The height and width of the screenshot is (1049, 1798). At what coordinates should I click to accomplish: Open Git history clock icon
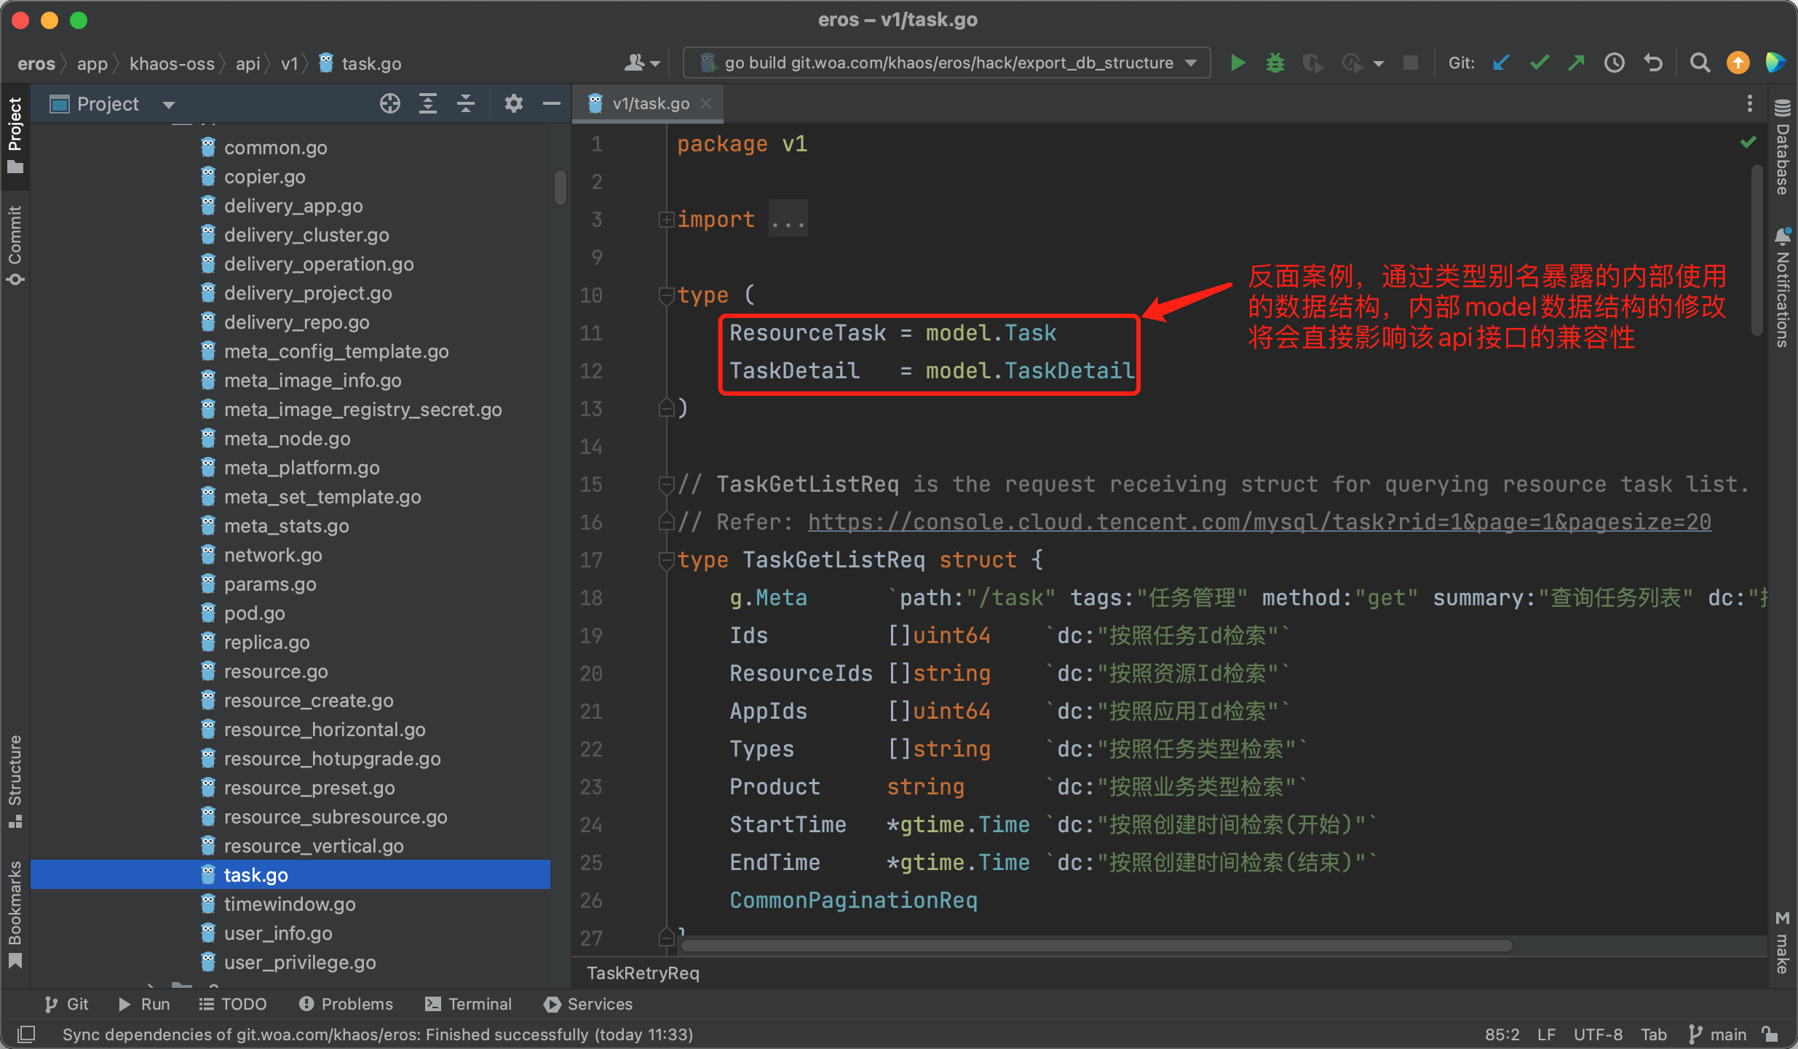1614,63
